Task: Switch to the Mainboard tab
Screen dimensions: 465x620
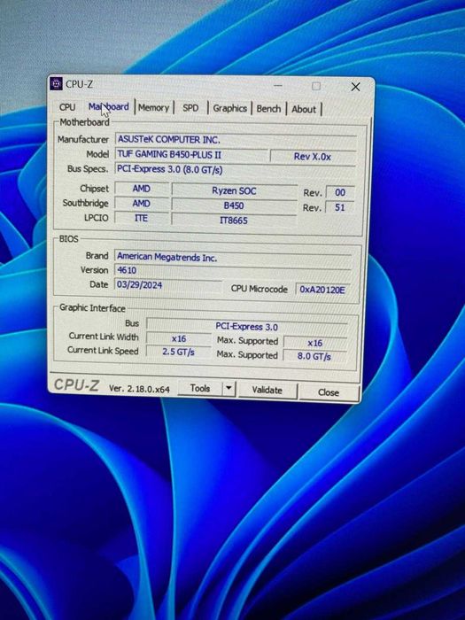Action: [108, 107]
